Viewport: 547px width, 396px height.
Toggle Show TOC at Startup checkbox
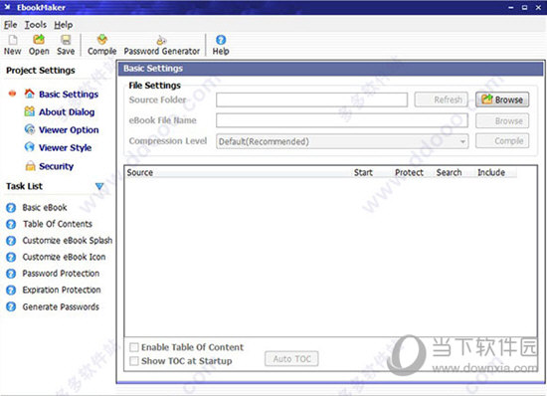pyautogui.click(x=134, y=361)
